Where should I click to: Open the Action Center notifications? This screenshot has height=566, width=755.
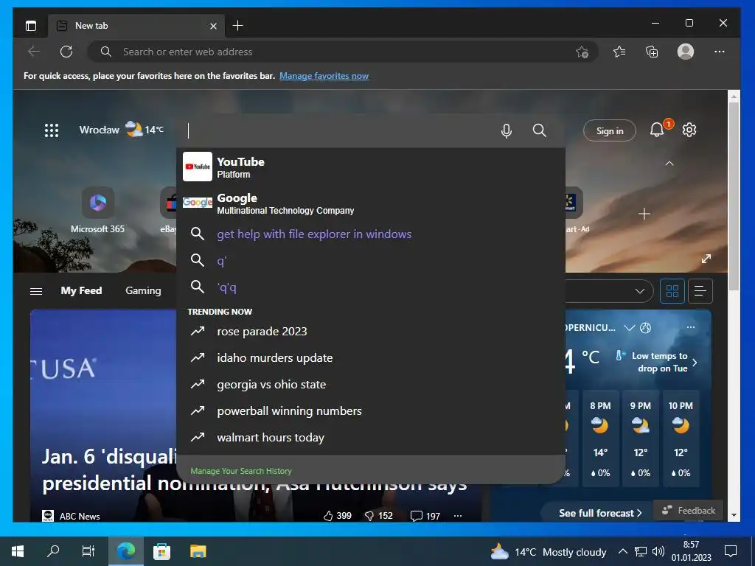(731, 551)
